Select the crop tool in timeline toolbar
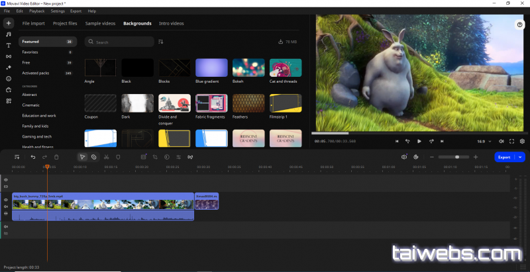The width and height of the screenshot is (530, 272). (x=154, y=157)
